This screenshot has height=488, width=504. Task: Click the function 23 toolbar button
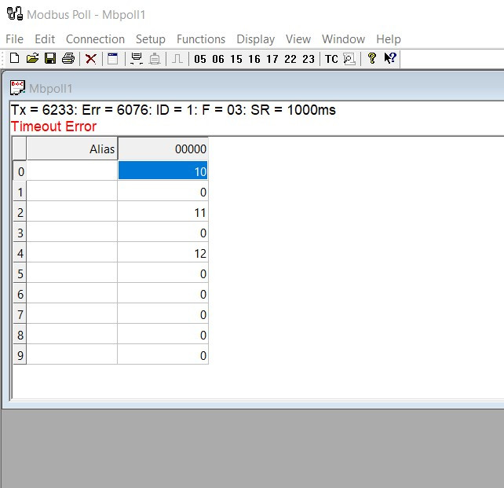309,59
